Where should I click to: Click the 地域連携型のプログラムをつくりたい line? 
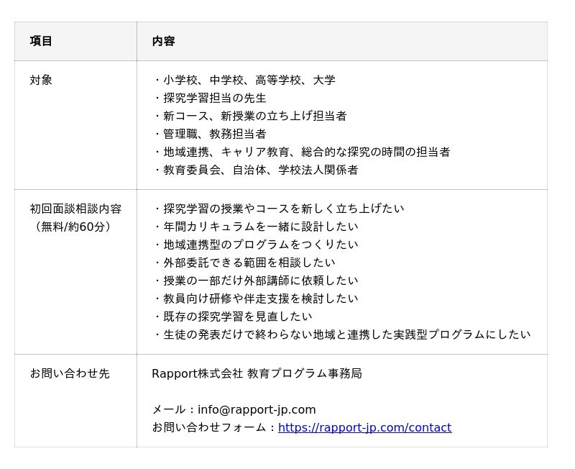coord(255,245)
